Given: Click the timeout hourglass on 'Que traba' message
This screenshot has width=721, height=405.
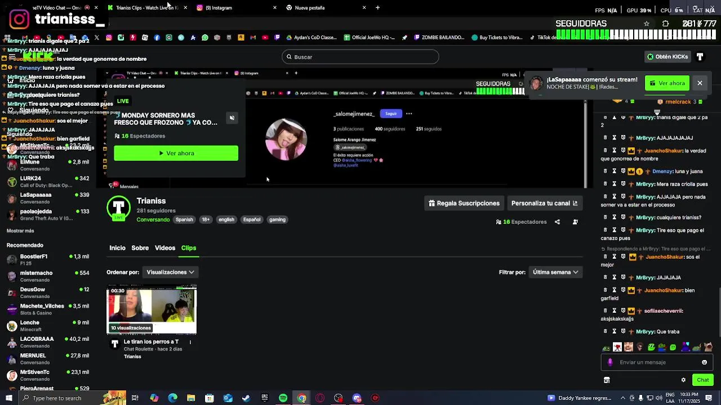Looking at the screenshot, I should [614, 332].
